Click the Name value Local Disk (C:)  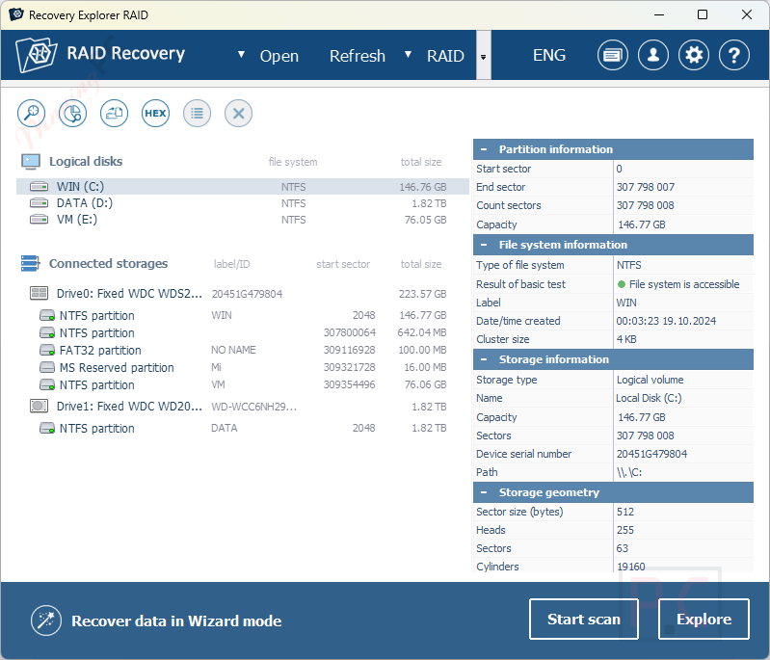pos(649,398)
